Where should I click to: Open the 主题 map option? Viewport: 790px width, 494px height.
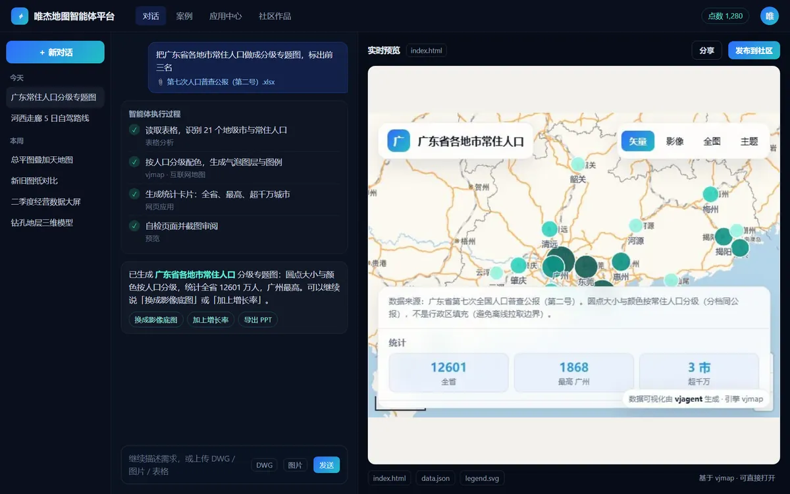coord(749,141)
